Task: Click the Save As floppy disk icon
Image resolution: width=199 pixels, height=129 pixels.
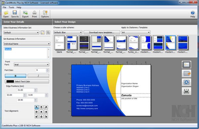Action: 15,14
